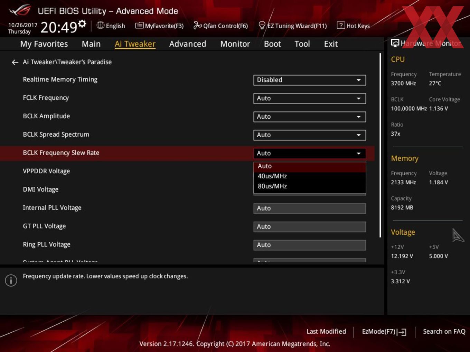Open MyFavorite(F3) list
This screenshot has width=470, height=352.
pos(159,26)
